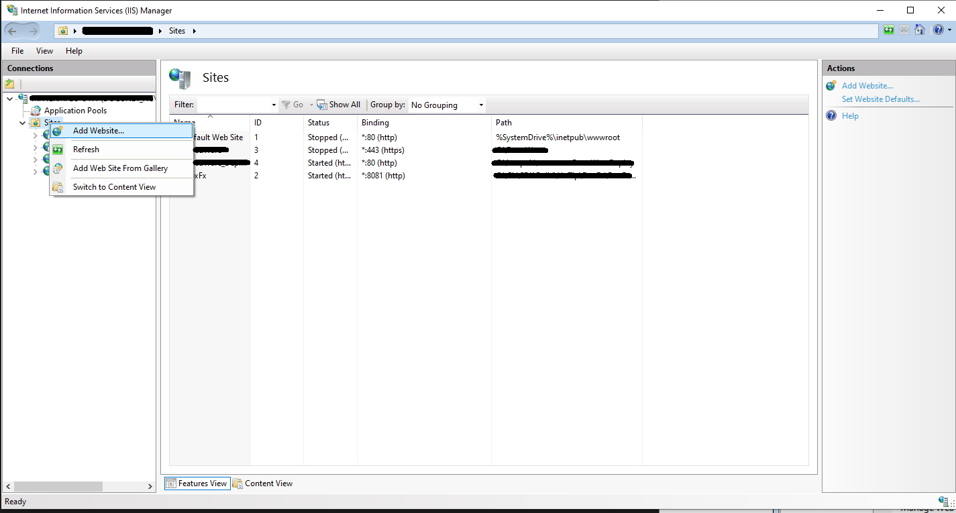
Task: Click the green Refresh icon in context menu
Action: click(58, 150)
